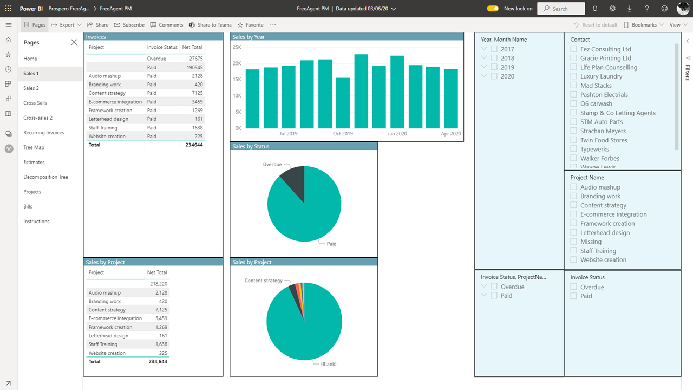
Task: Open Favorites star in left sidebar
Action: (x=8, y=55)
